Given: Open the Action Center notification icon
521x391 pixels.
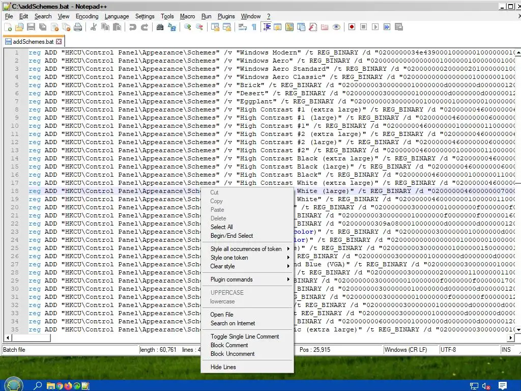Looking at the screenshot, I should (x=503, y=386).
